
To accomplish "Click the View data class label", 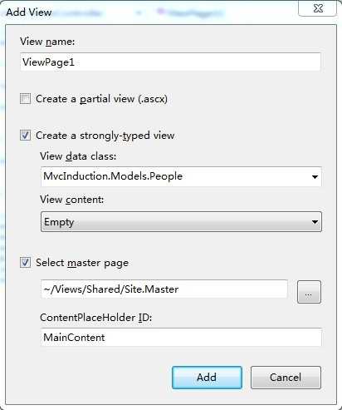I will [78, 156].
